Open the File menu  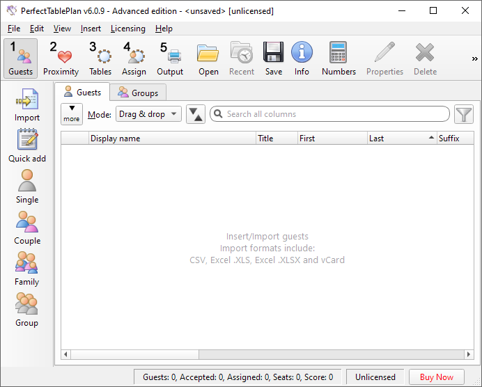pos(14,29)
